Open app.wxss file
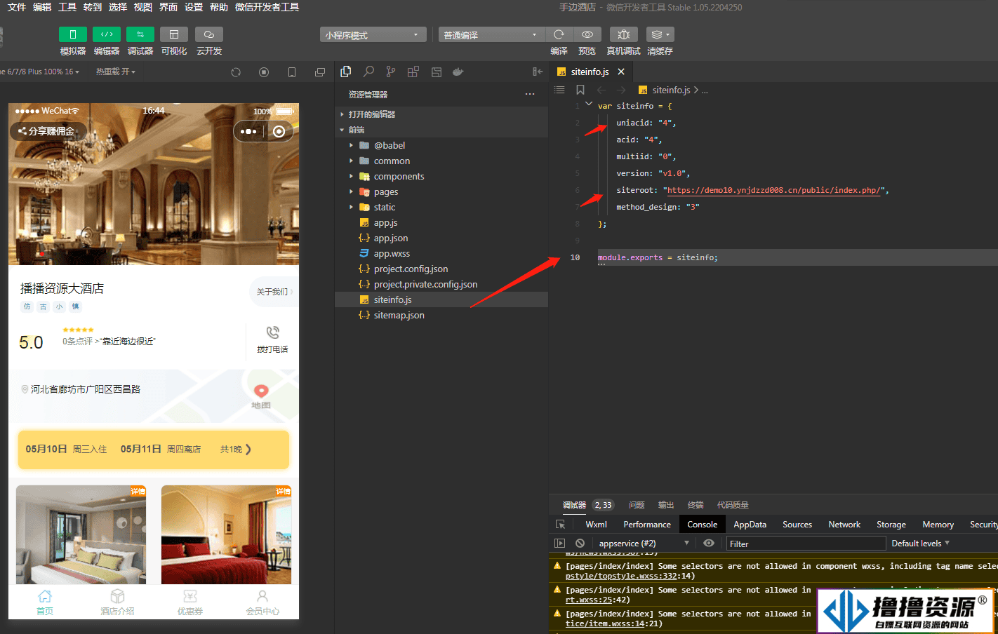Image resolution: width=998 pixels, height=634 pixels. coord(441,253)
